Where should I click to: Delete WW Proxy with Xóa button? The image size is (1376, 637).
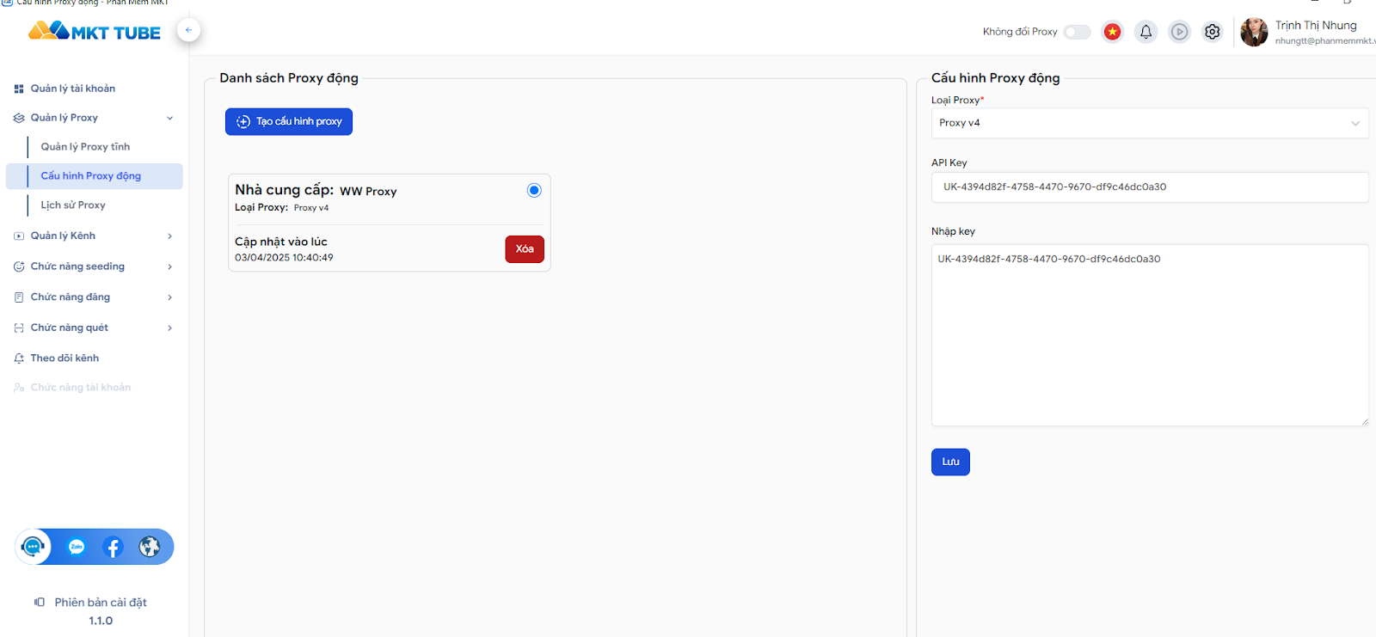[x=525, y=248]
